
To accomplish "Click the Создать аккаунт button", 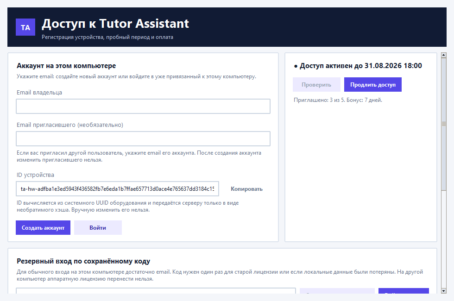I will click(x=43, y=228).
